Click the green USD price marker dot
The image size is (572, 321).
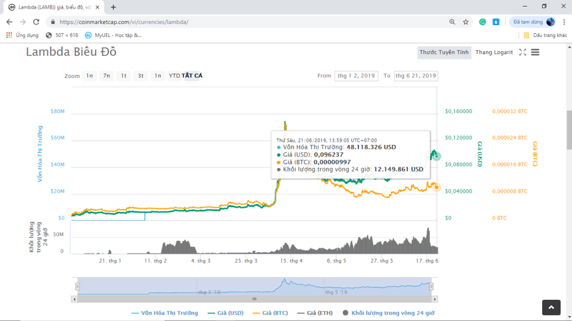tap(436, 156)
